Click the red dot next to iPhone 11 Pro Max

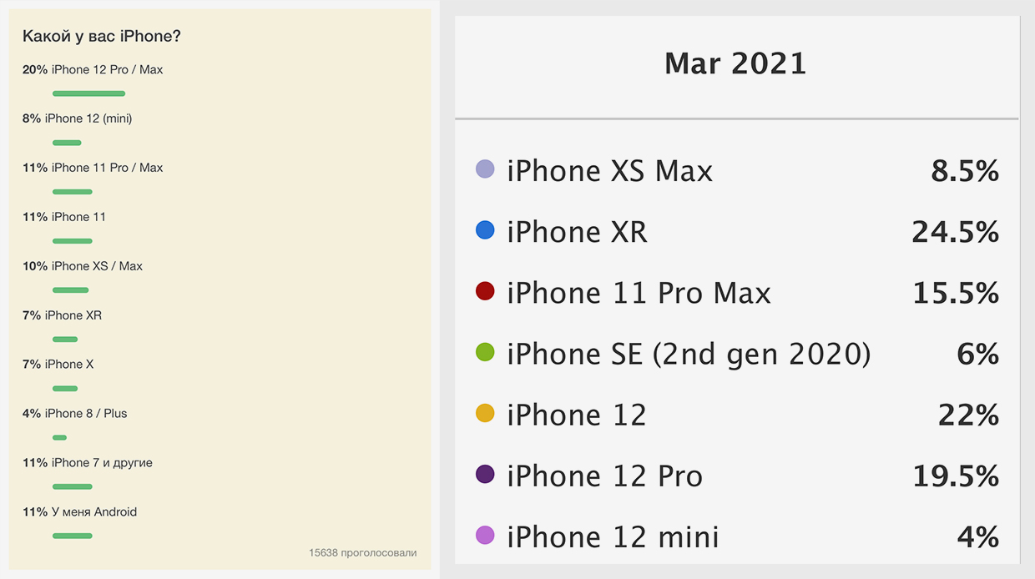485,292
